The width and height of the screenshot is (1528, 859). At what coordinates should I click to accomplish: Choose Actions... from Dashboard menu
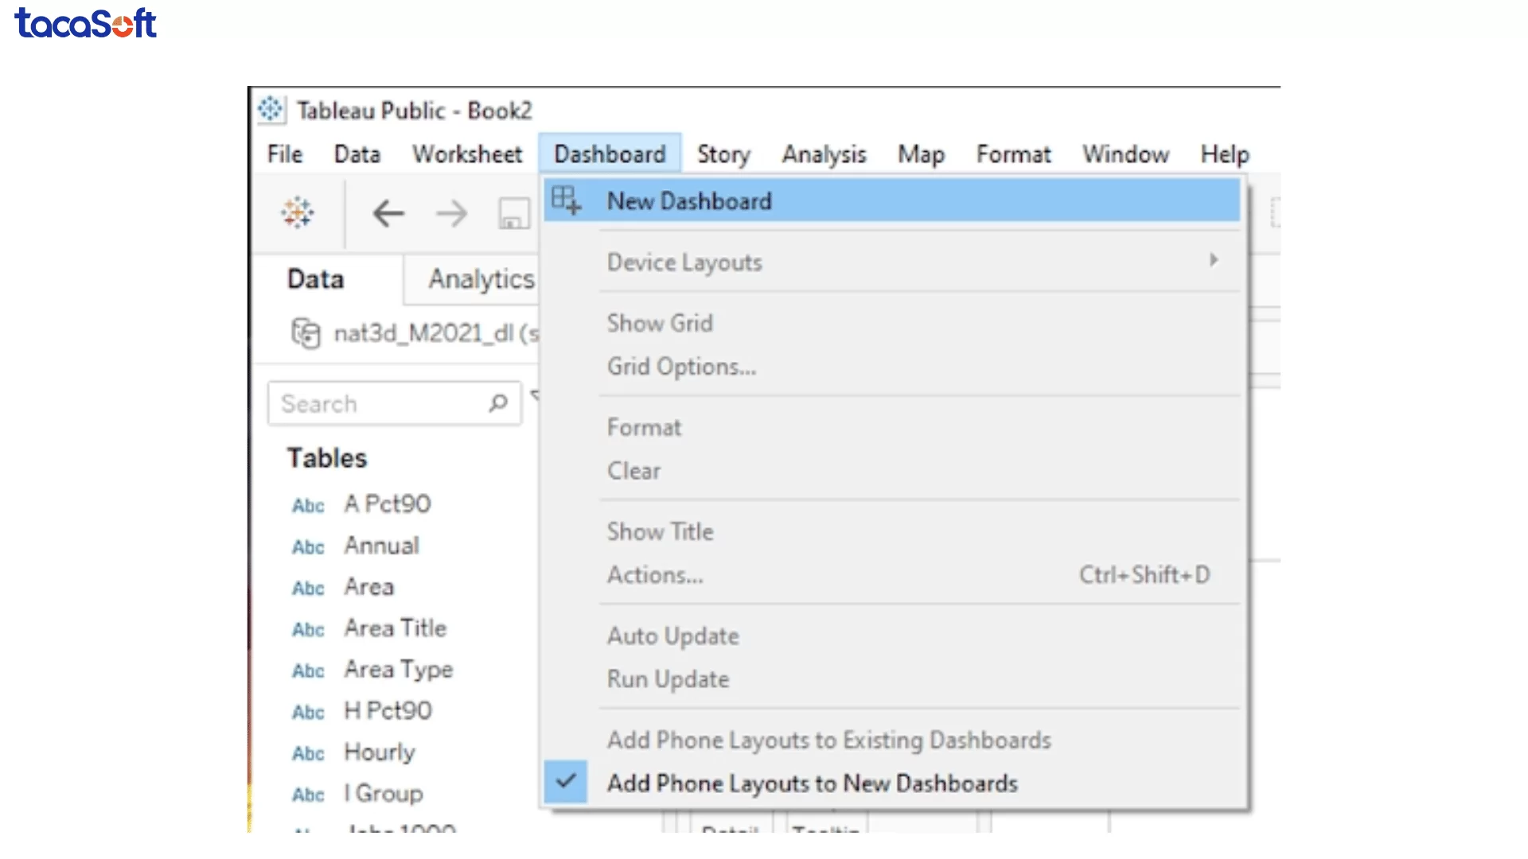click(x=655, y=575)
